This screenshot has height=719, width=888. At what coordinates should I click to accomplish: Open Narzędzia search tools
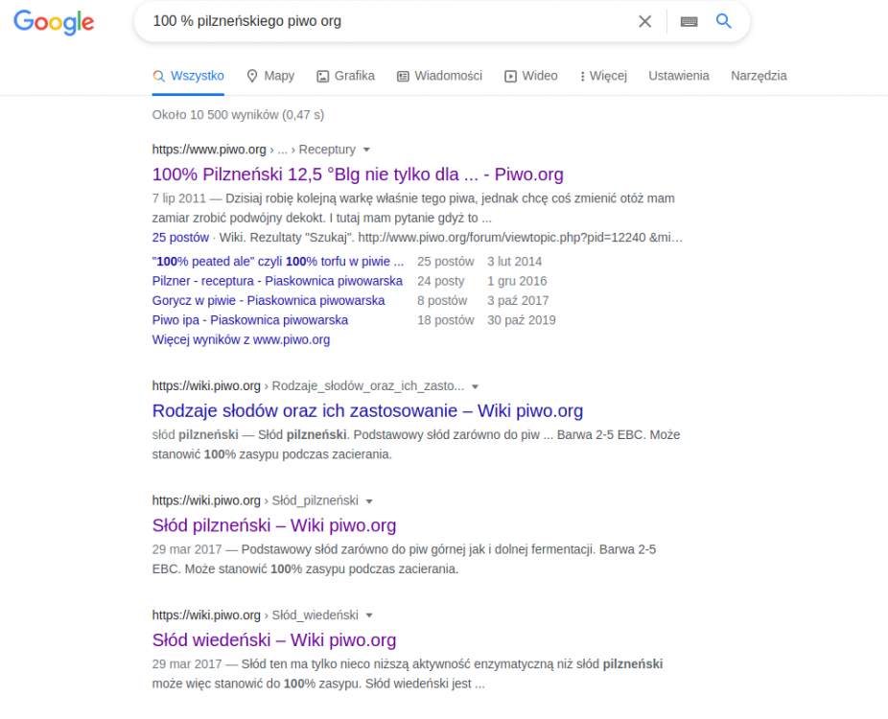pos(759,76)
